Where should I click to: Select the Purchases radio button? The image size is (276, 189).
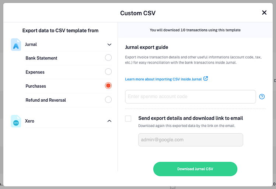click(108, 86)
